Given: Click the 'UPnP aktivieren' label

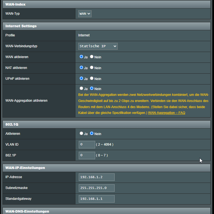Looking at the screenshot, I should 17,79.
